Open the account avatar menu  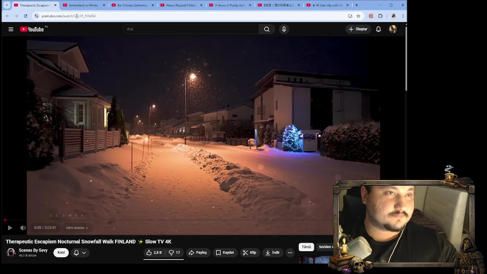(x=393, y=29)
